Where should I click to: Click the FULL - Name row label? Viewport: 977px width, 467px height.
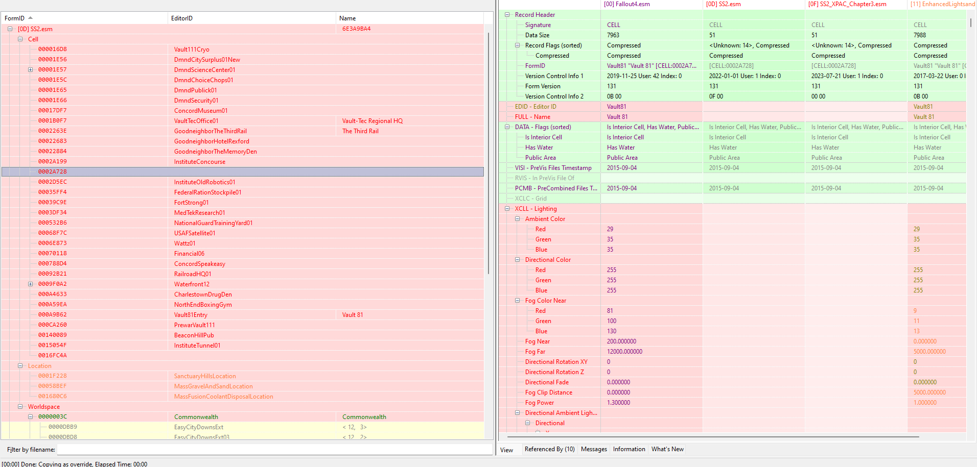(x=532, y=117)
